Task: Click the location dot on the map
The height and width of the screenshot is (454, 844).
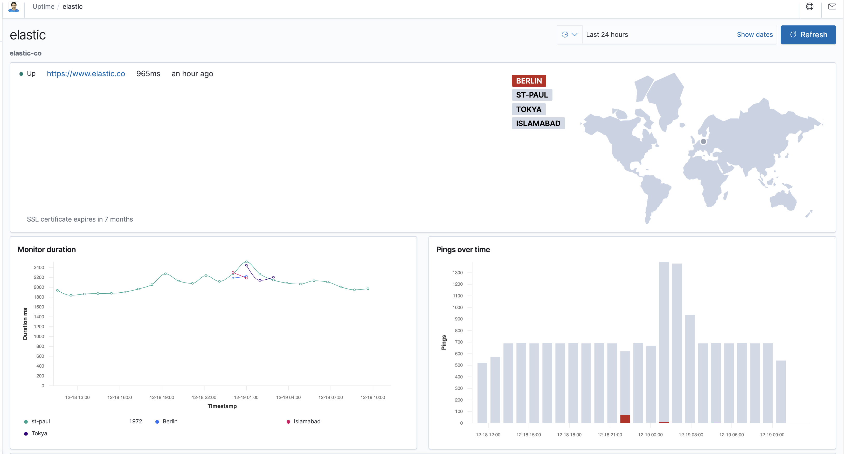Action: [703, 142]
